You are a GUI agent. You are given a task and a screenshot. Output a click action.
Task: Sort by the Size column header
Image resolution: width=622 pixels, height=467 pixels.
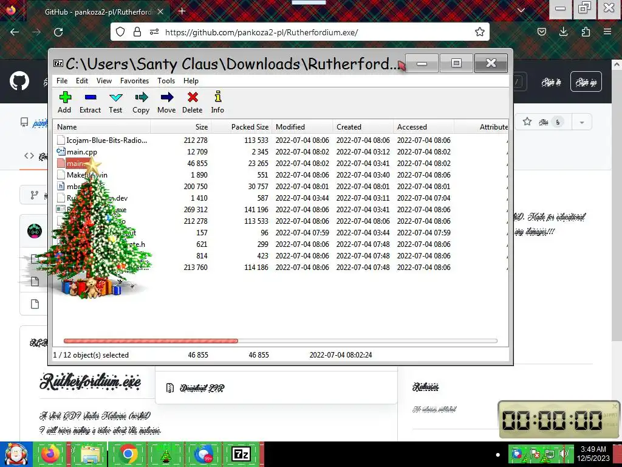coord(181,127)
